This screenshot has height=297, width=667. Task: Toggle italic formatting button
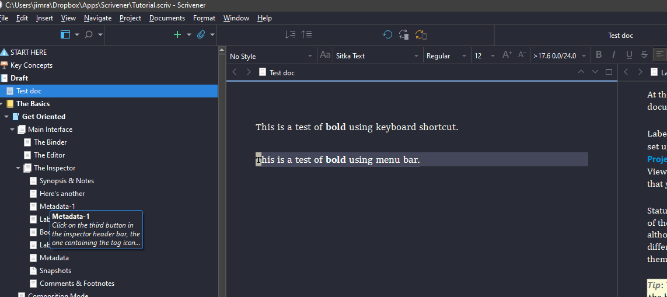point(614,55)
